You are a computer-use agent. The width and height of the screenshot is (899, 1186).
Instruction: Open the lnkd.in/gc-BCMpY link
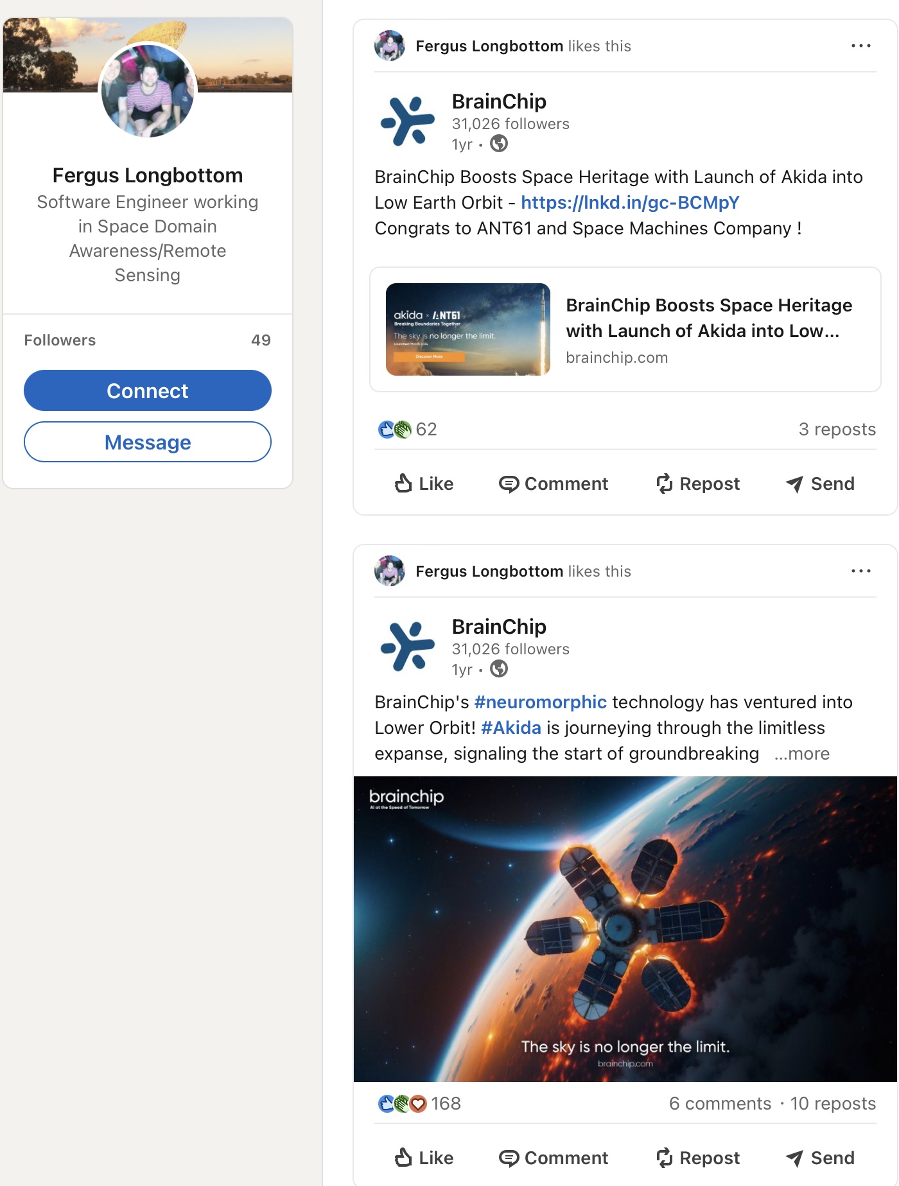point(630,202)
